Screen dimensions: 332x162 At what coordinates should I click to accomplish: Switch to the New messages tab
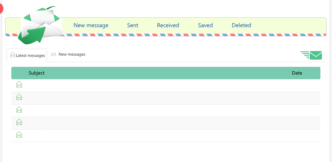pos(72,54)
